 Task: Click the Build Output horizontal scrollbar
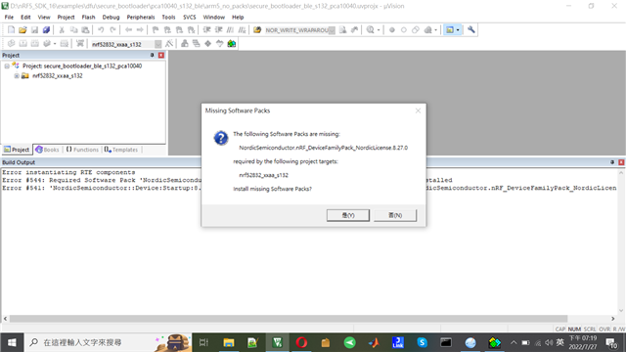(289, 319)
